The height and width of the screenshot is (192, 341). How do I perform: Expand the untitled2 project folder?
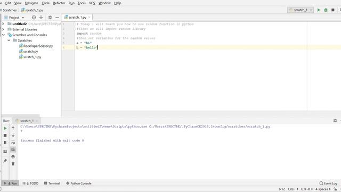(x=3, y=24)
